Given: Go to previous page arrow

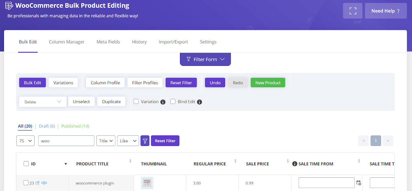Looking at the screenshot, I should [364, 141].
